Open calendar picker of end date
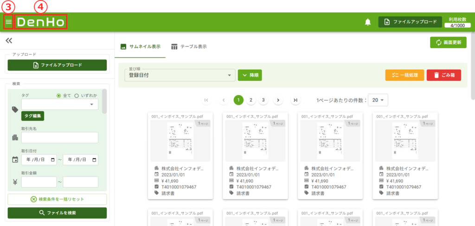 [x=95, y=160]
